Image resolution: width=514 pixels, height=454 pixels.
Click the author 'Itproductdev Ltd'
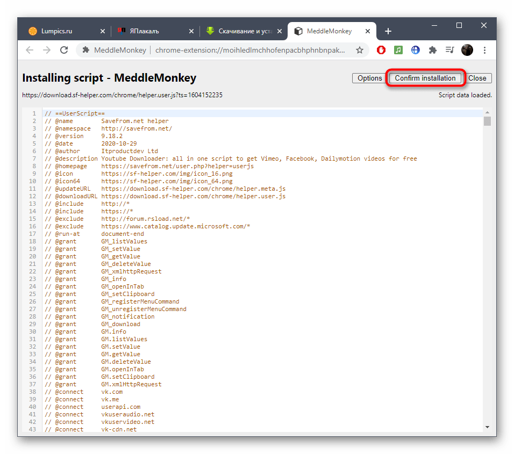pos(130,151)
